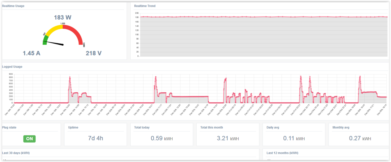Click the Realtime Usage panel title
This screenshot has width=391, height=162.
[x=13, y=6]
